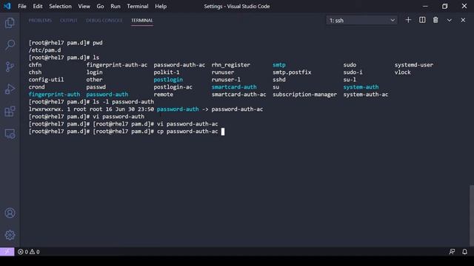The height and width of the screenshot is (266, 474).
Task: Click 'smtp.postfix' in ls output
Action: coord(292,72)
